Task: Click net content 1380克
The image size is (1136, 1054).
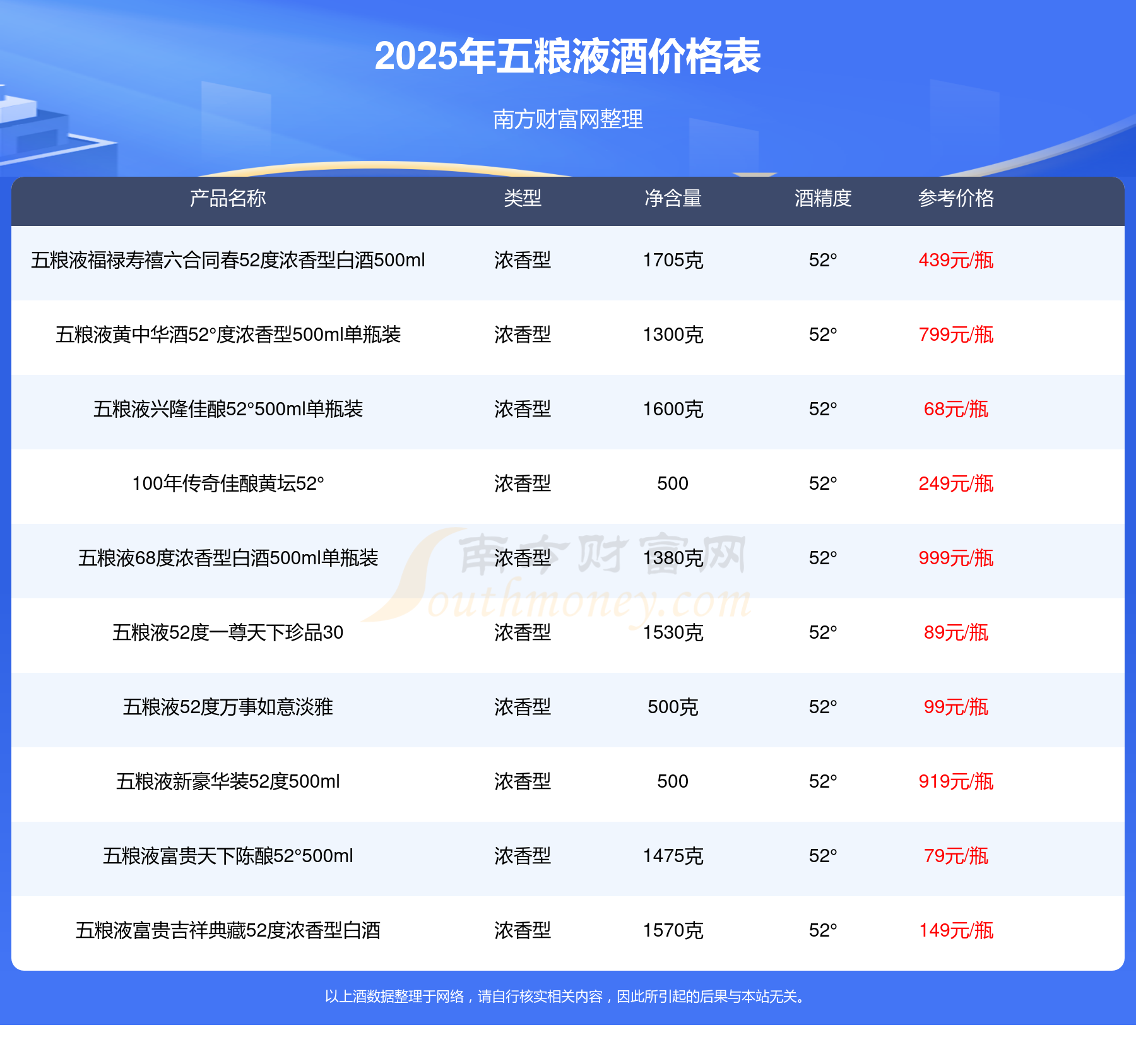Action: [673, 558]
